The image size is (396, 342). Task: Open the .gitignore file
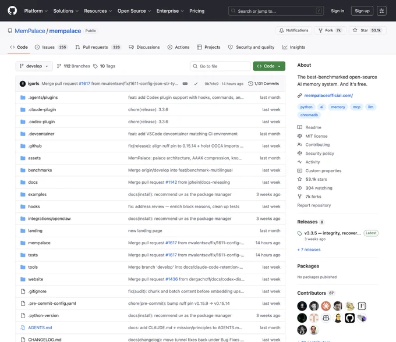coord(37,291)
